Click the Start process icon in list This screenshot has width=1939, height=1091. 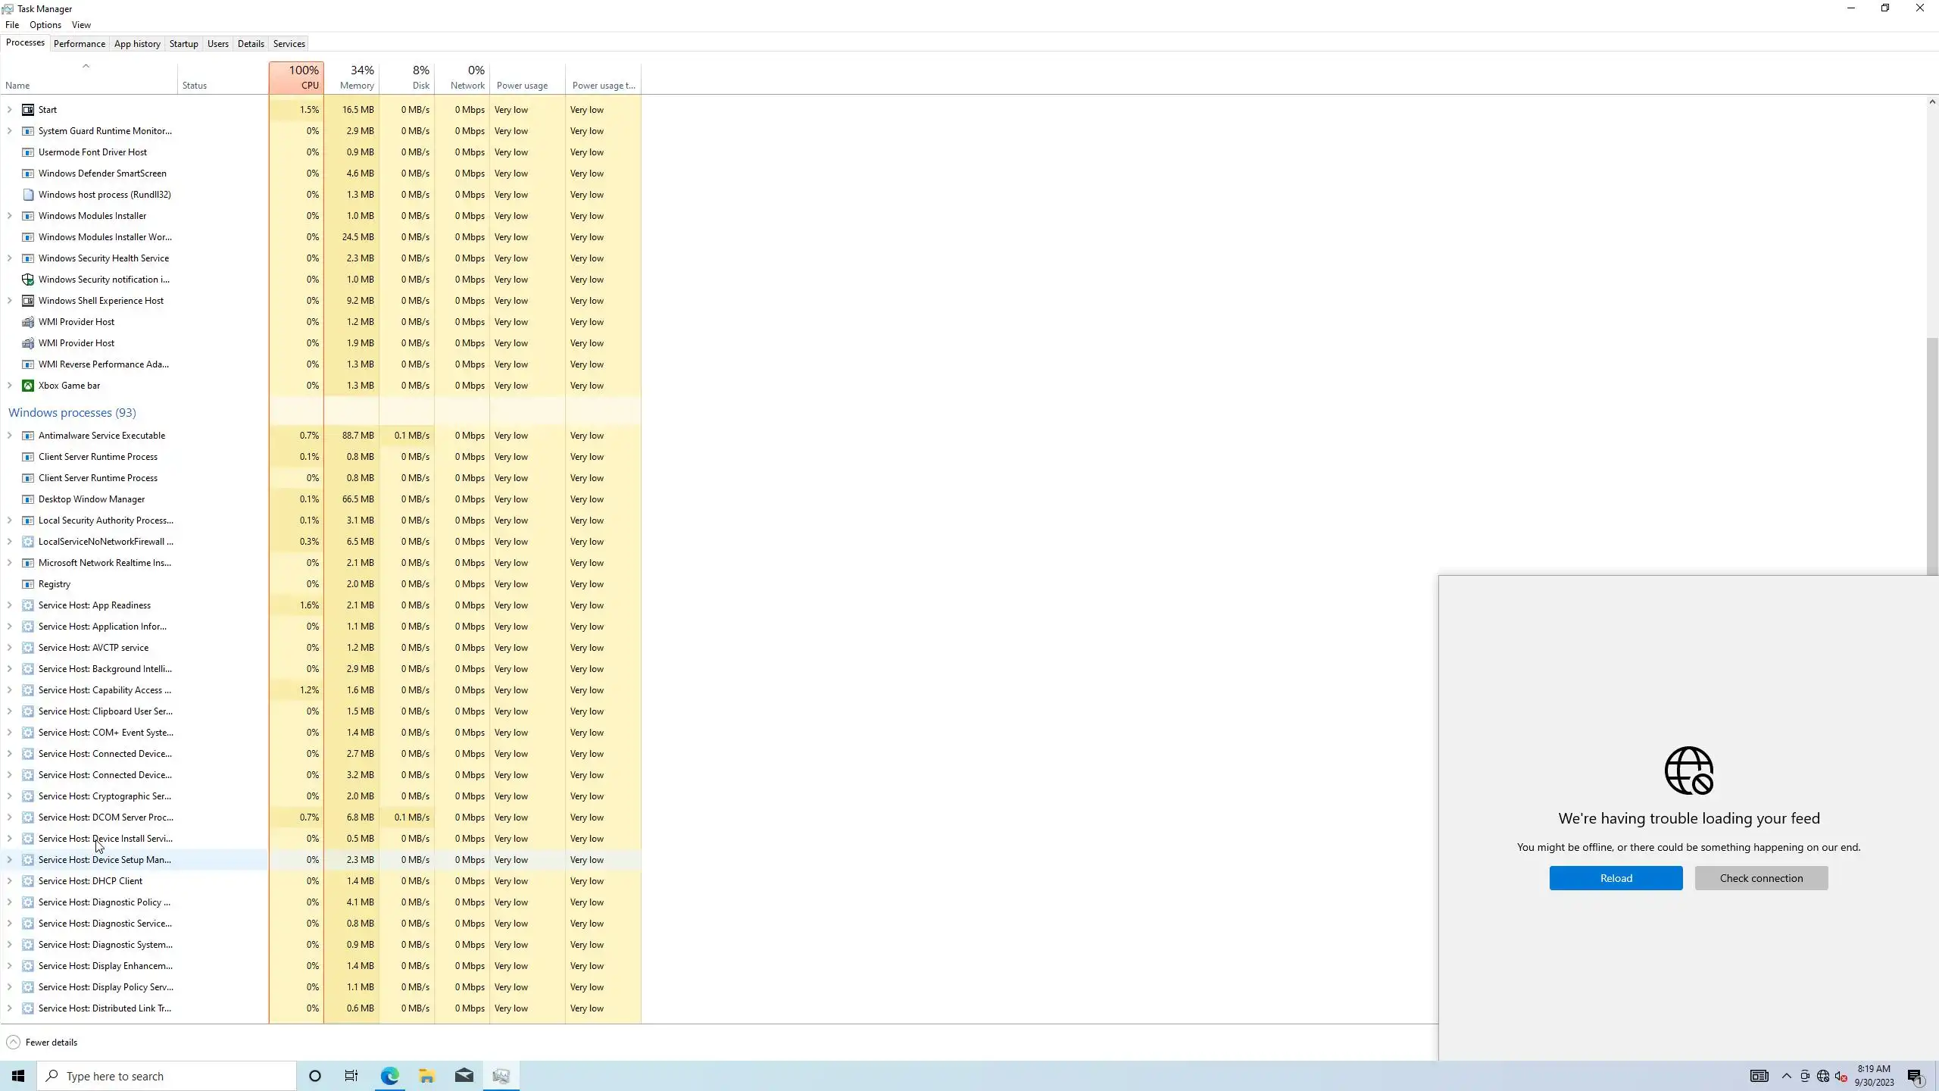pos(28,110)
